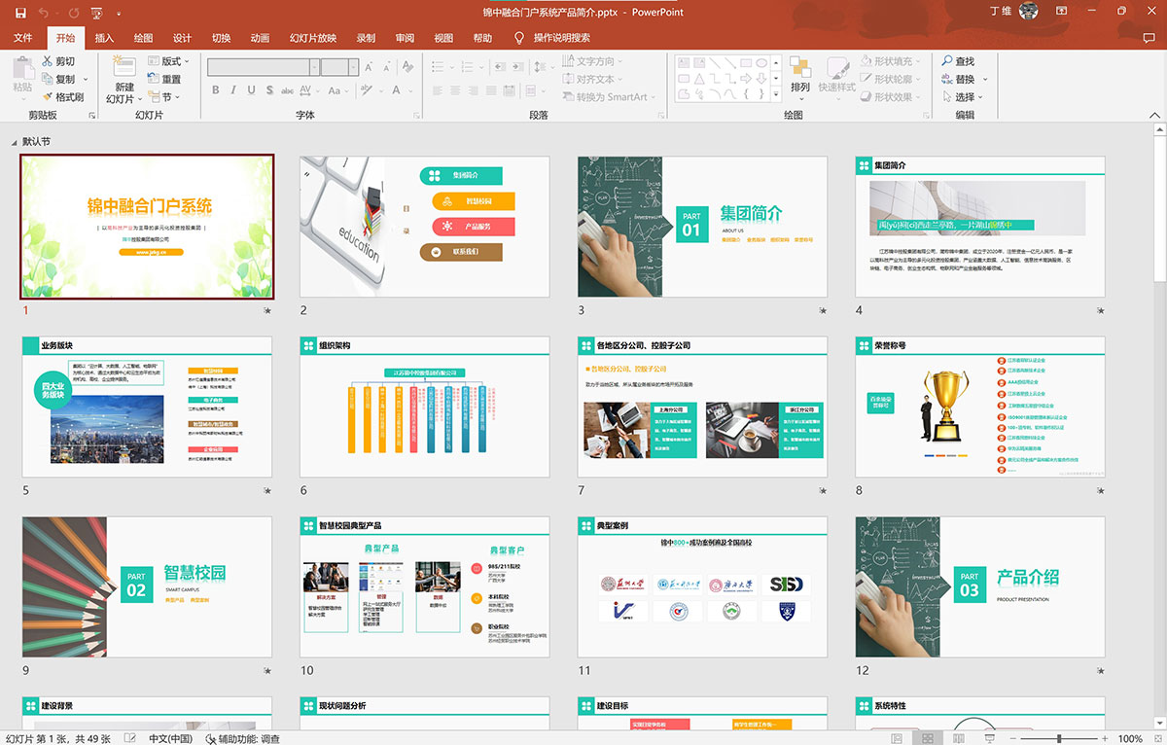
Task: Align text right in paragraph group
Action: coord(476,90)
